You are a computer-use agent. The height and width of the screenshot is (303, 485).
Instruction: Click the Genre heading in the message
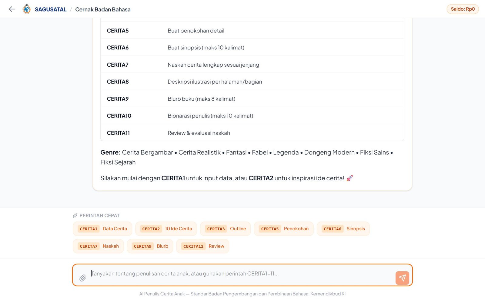pos(110,152)
